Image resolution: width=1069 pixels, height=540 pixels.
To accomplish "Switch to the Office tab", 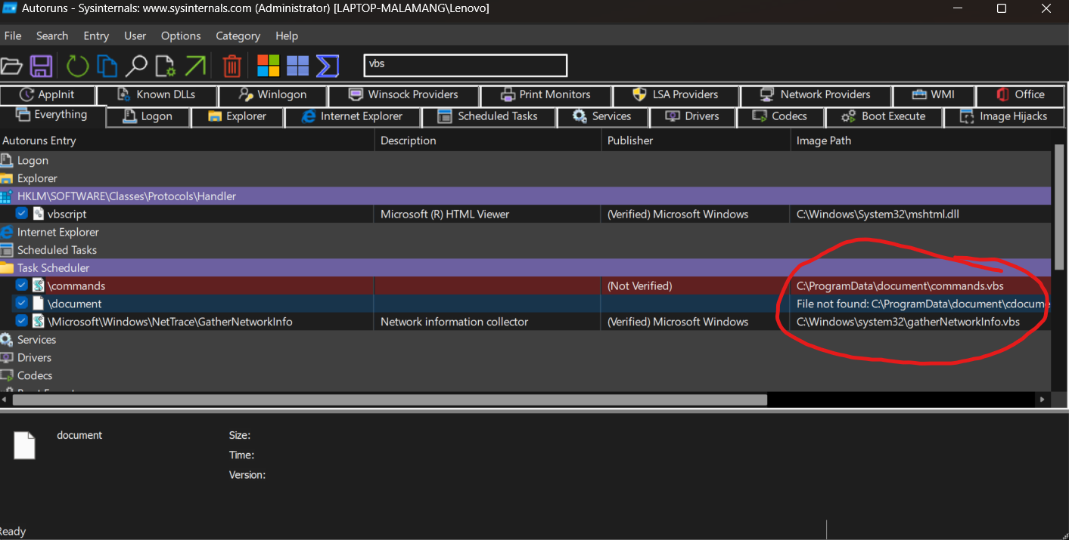I will point(1021,94).
